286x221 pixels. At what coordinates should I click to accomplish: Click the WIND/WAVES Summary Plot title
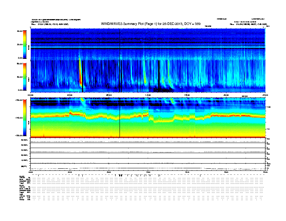(x=151, y=24)
